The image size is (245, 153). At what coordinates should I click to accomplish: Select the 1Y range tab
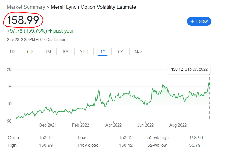click(103, 52)
